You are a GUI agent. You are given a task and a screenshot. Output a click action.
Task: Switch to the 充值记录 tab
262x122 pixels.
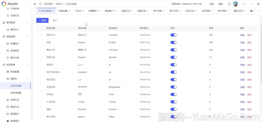point(141,11)
